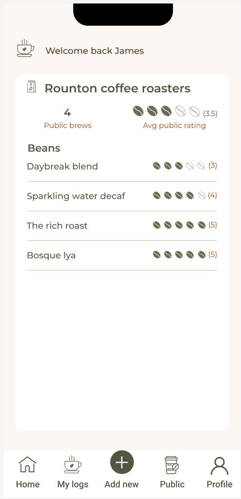Open the Profile person icon
The width and height of the screenshot is (241, 499).
tap(220, 466)
